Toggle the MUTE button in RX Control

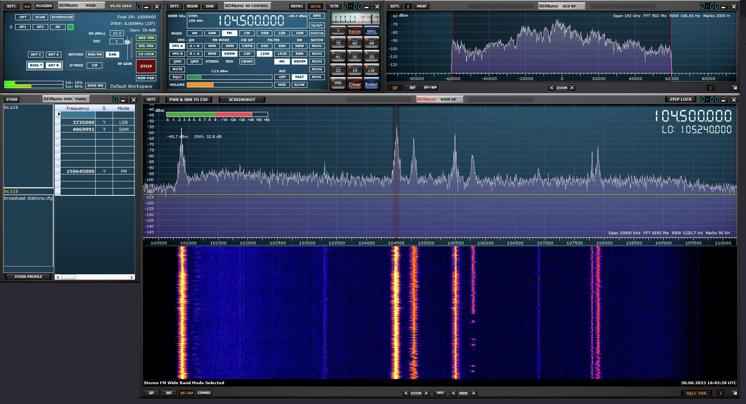[x=177, y=70]
